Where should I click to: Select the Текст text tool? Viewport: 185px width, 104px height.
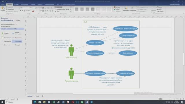pos(57,12)
